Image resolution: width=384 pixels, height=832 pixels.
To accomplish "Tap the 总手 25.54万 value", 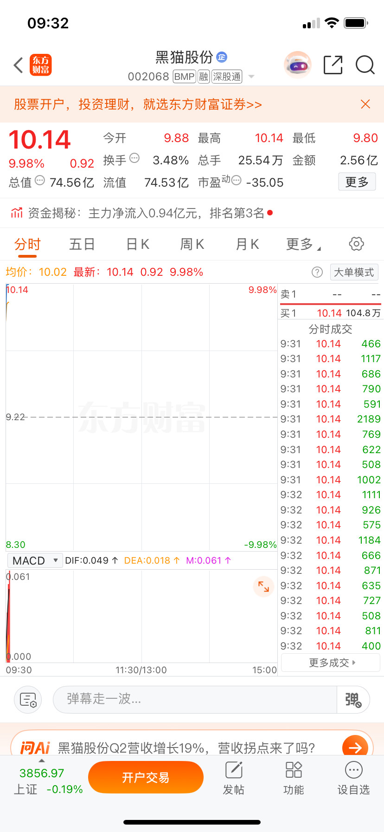I will click(x=240, y=160).
